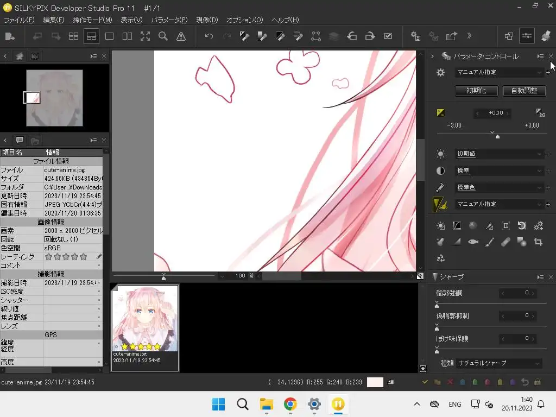Select the magnifying glass zoom tool
The image size is (556, 417).
tap(163, 36)
